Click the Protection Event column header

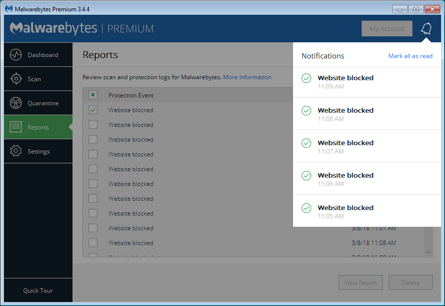(x=131, y=95)
